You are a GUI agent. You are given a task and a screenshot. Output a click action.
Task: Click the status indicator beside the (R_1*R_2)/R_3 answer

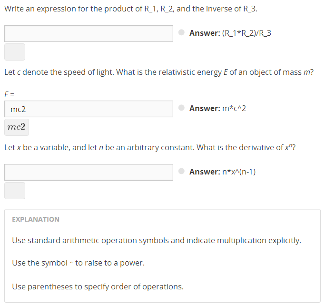pos(182,33)
